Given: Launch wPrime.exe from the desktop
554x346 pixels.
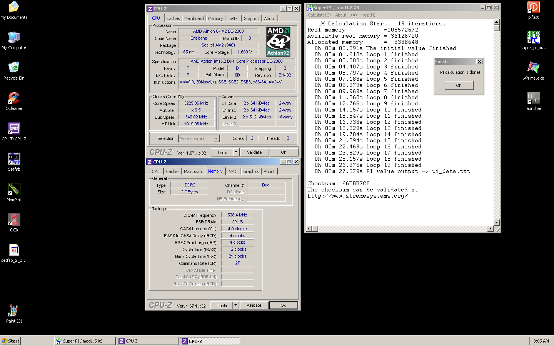Looking at the screenshot, I should [x=533, y=71].
